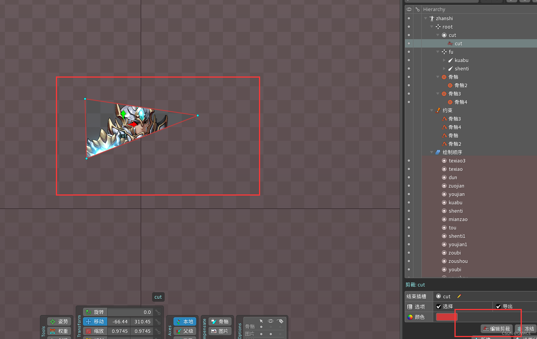
Task: Toggle the visibility dot for the dun slot
Action: pyautogui.click(x=409, y=177)
